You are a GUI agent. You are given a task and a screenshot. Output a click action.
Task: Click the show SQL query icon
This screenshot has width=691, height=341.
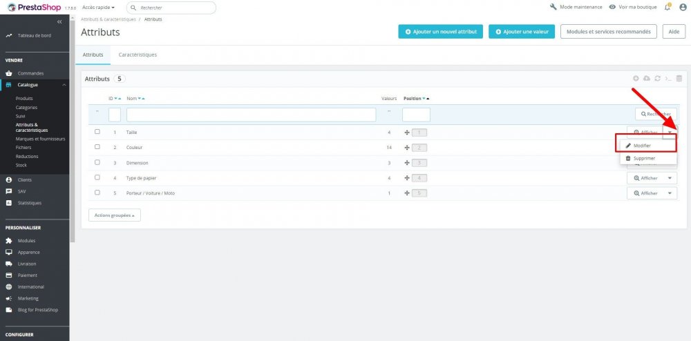click(x=668, y=79)
